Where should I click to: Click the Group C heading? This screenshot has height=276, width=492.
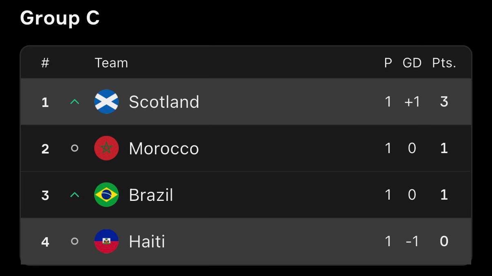60,18
